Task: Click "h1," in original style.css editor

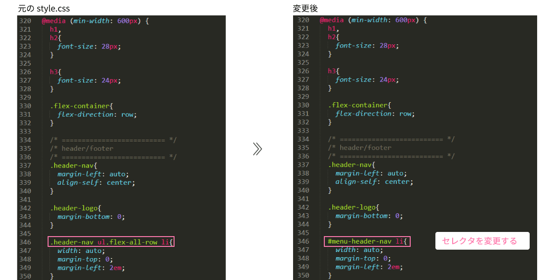Action: pos(56,29)
